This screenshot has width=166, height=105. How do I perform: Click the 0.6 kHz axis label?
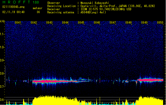(x=2, y=100)
